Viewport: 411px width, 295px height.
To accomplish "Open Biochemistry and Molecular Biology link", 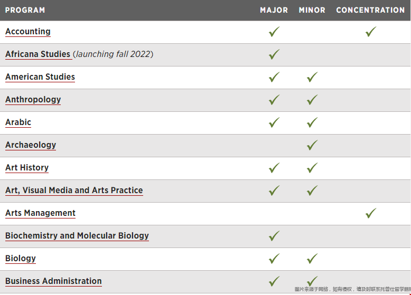I will coord(77,235).
